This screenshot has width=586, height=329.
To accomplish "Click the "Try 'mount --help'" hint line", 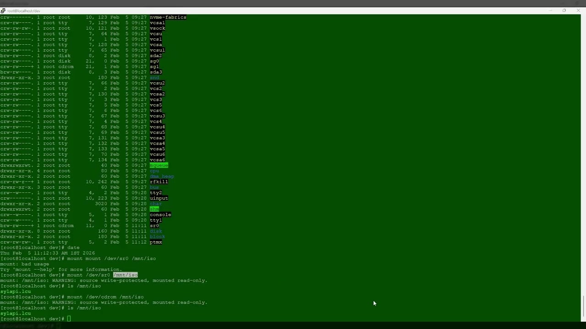I will [61, 270].
